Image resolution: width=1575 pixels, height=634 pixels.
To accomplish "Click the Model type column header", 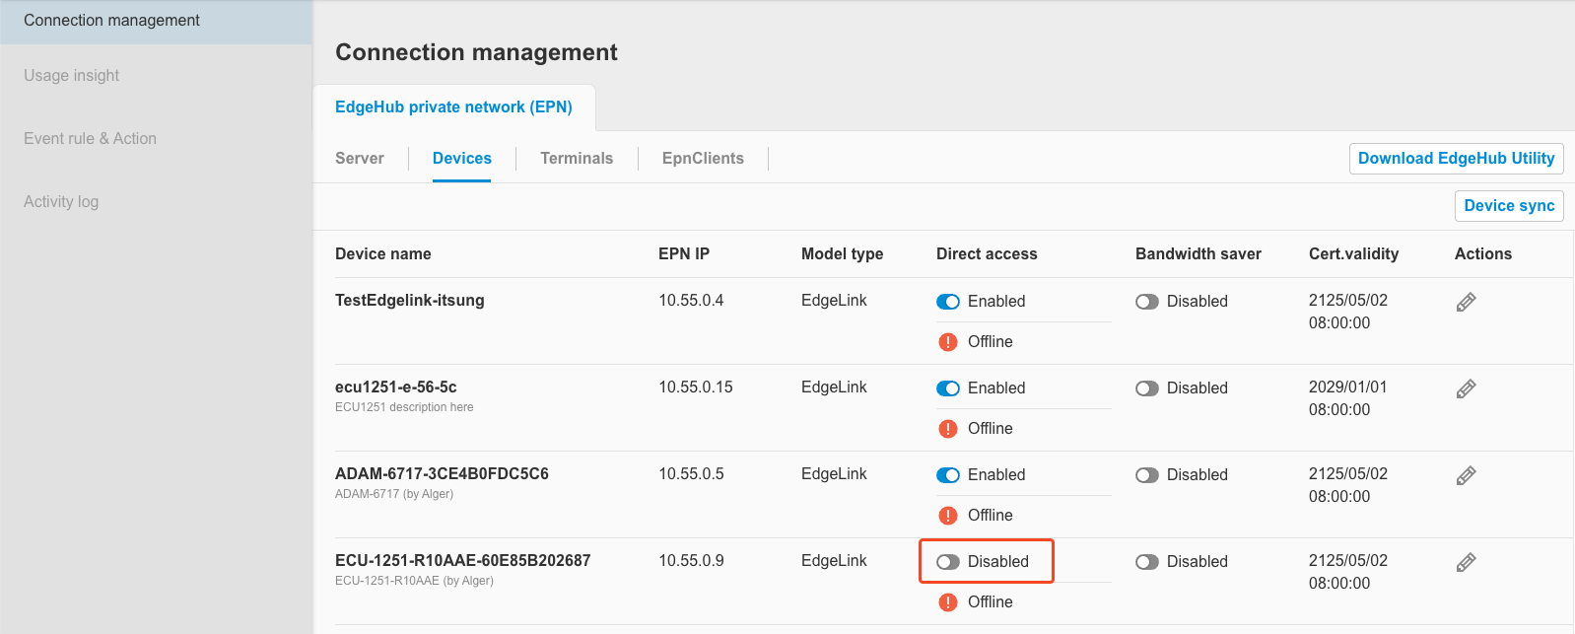I will click(842, 254).
